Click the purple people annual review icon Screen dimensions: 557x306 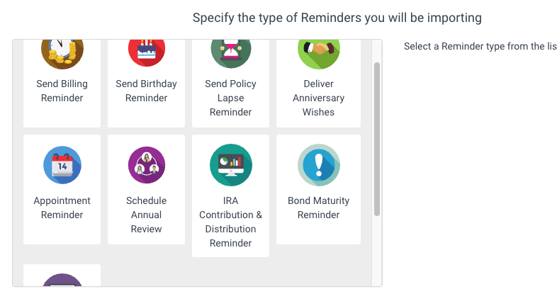147,165
